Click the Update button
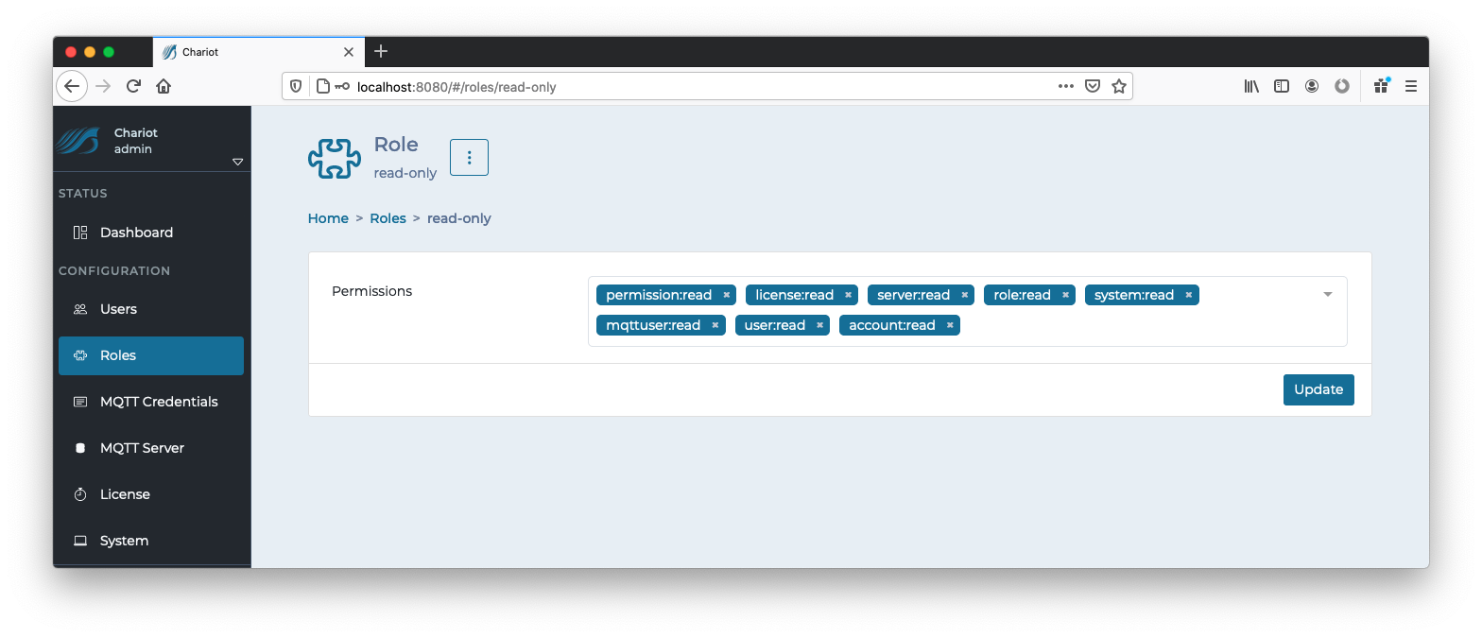 click(x=1318, y=389)
